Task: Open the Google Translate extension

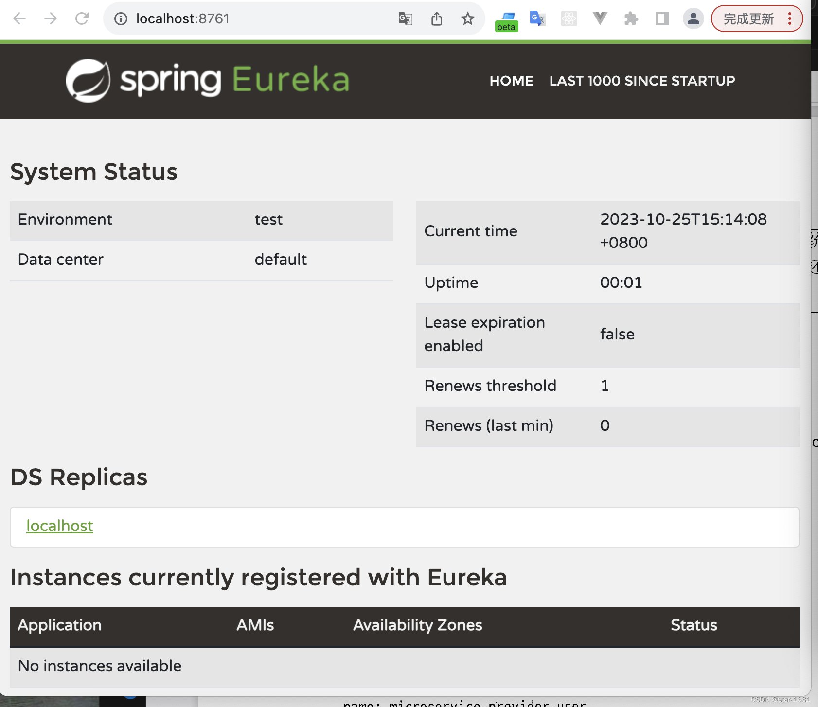Action: (x=537, y=19)
